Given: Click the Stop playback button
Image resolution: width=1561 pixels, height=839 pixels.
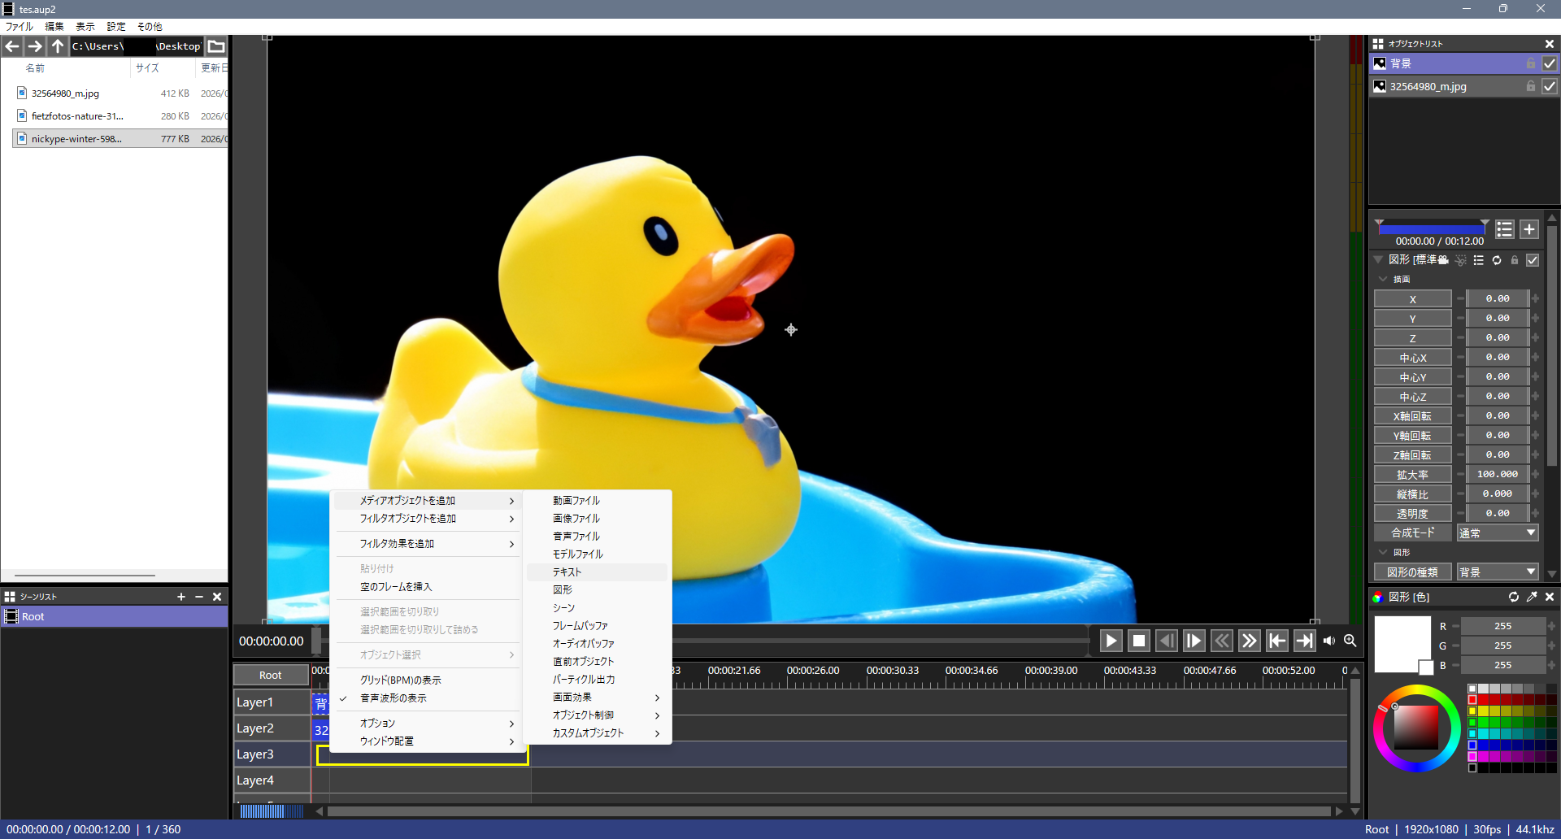Looking at the screenshot, I should tap(1139, 641).
